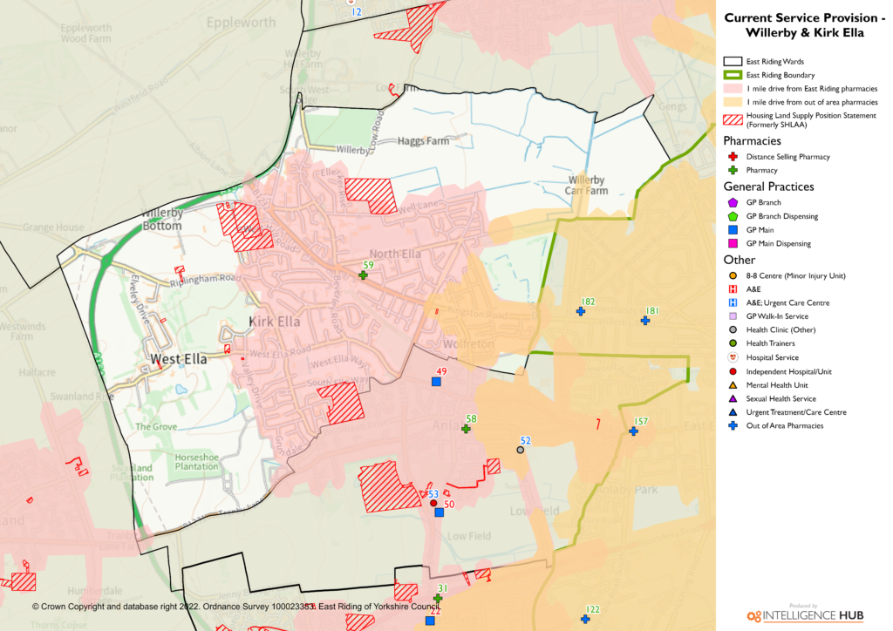This screenshot has width=893, height=631.
Task: Select pharmacy marker 58 on the map
Action: [x=466, y=429]
